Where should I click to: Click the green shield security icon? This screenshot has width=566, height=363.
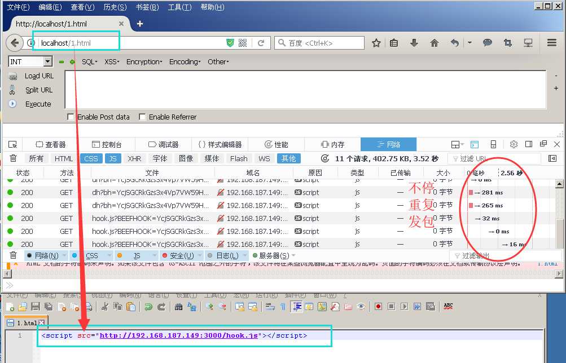pyautogui.click(x=230, y=43)
